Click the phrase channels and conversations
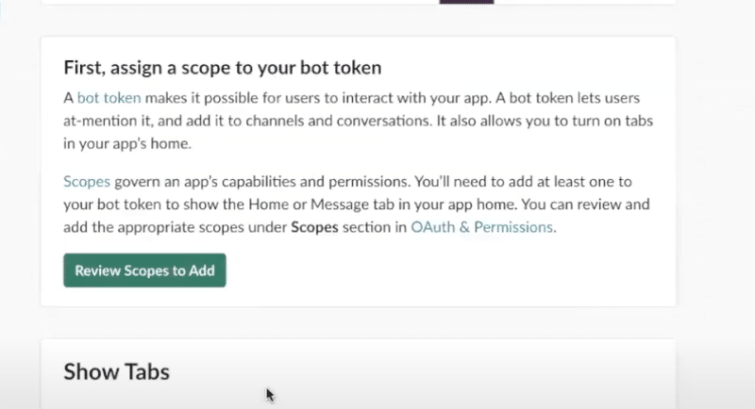 point(338,121)
